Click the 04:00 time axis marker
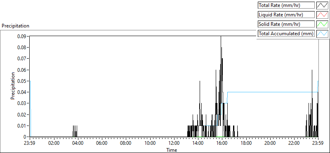 [x=78, y=144]
